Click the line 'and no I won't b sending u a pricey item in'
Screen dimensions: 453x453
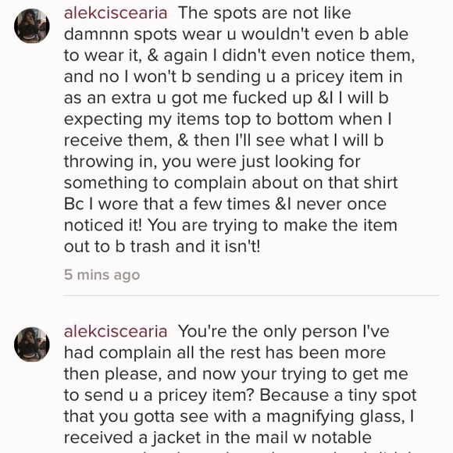pos(234,77)
